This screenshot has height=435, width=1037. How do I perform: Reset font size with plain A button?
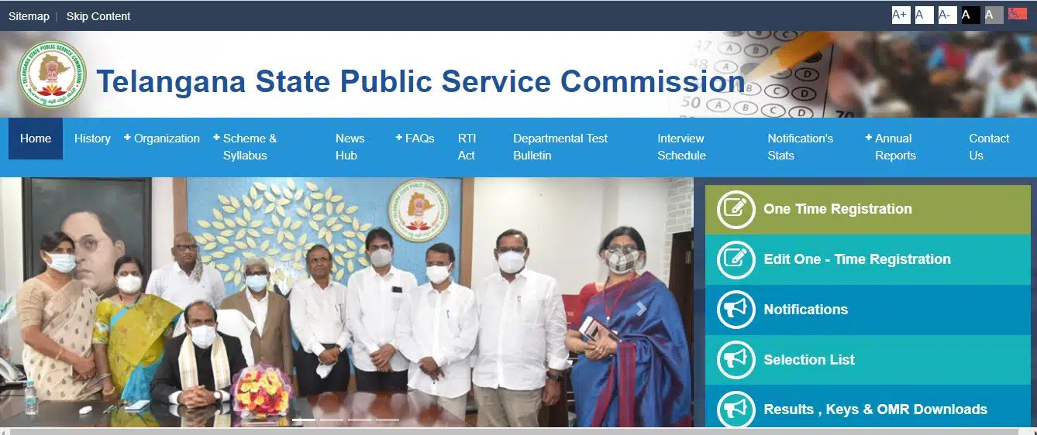pos(924,15)
